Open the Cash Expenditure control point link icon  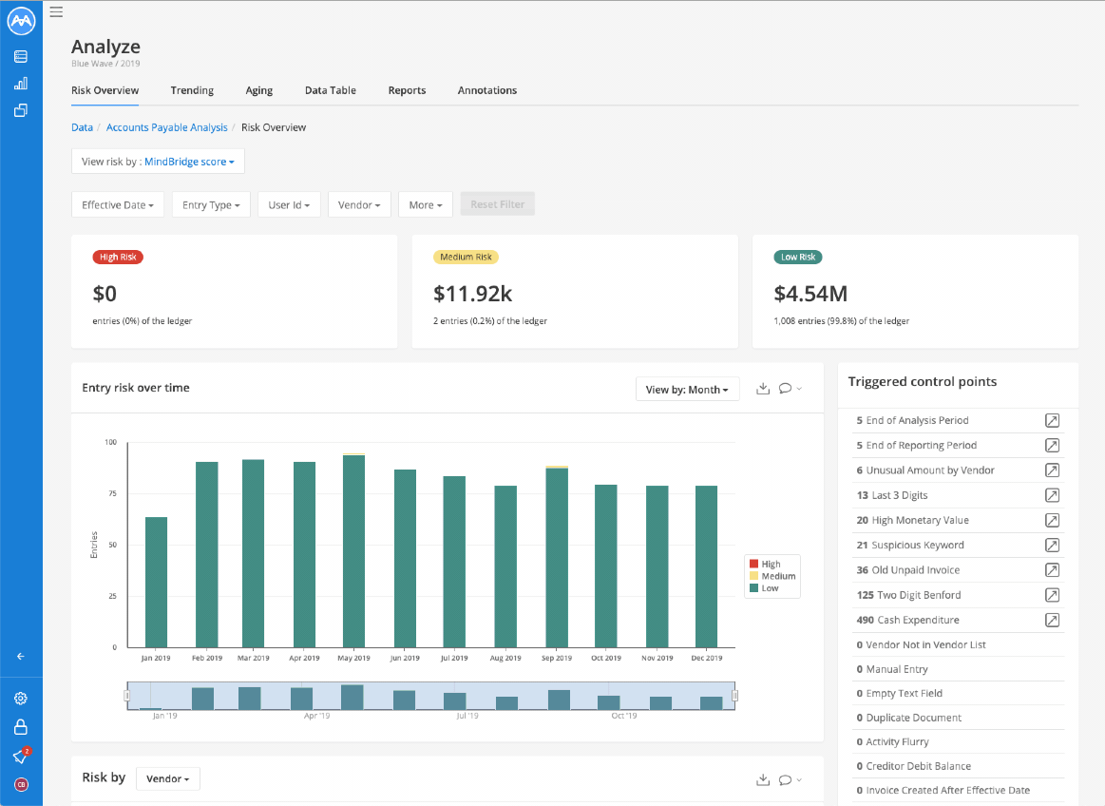point(1052,620)
